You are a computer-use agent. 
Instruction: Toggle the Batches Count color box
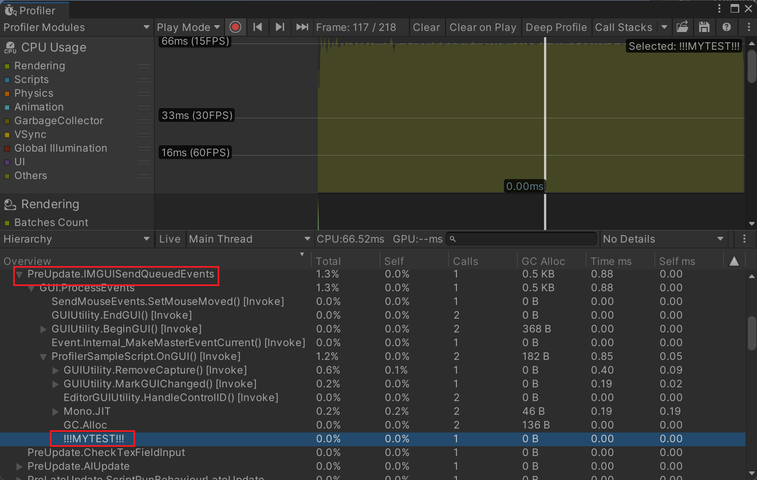tap(7, 223)
